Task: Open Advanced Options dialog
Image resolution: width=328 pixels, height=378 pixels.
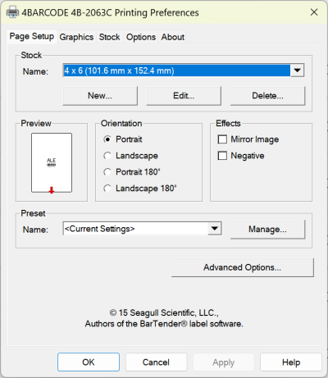Action: point(243,267)
